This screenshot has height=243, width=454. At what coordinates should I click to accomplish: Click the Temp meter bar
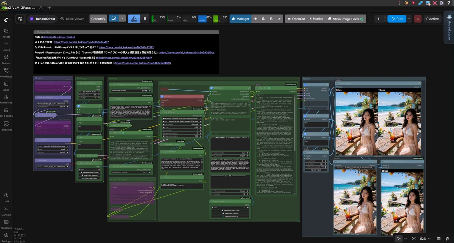(221, 18)
